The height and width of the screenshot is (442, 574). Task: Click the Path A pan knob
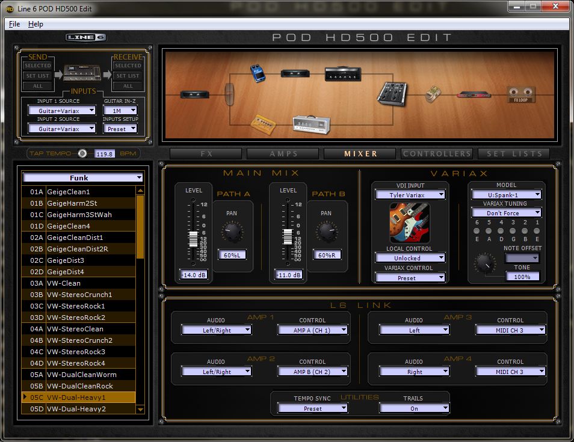[232, 232]
